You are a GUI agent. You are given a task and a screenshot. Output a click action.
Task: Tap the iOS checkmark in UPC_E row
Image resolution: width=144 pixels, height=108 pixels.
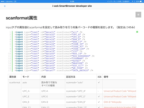pos(99,96)
